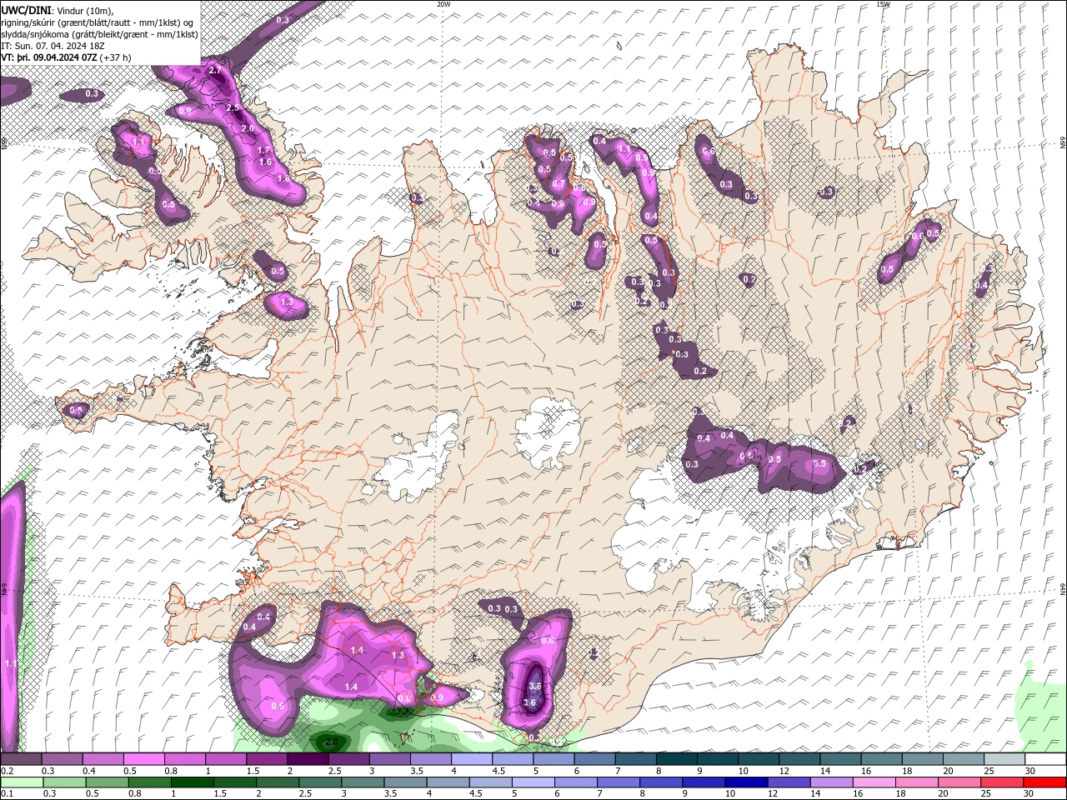Click the 2.7 snowfall value in the northwest

[214, 71]
